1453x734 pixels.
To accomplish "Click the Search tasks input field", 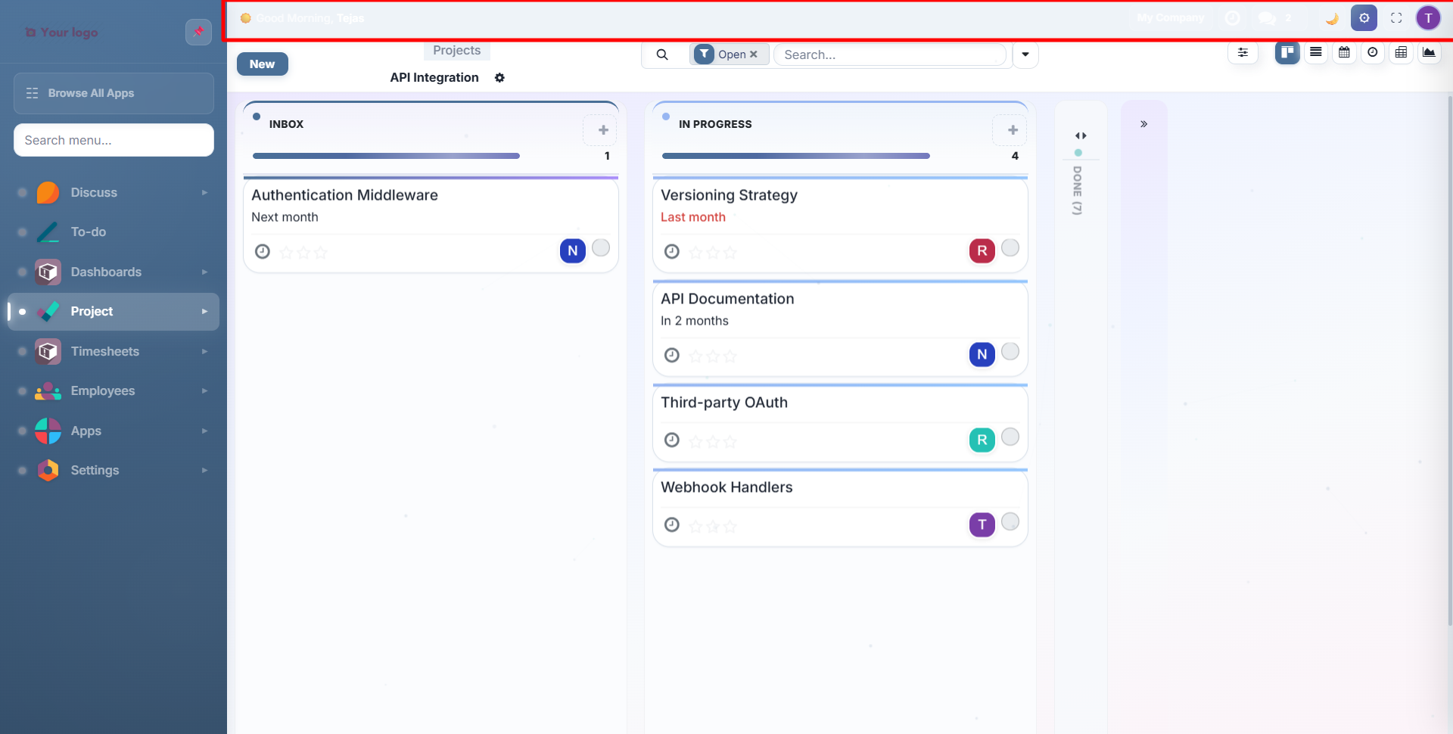I will click(x=889, y=54).
